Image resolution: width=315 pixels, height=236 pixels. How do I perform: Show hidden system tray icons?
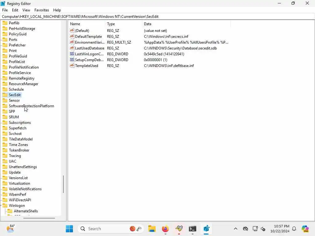pos(236,229)
